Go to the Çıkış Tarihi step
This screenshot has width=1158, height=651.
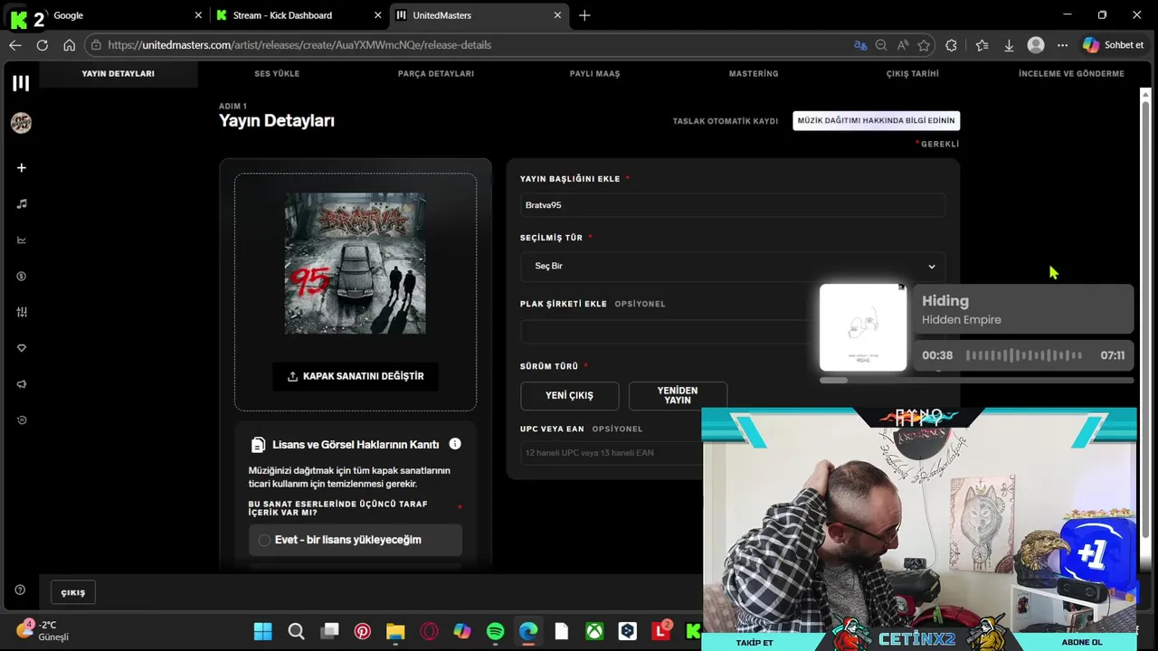click(913, 73)
